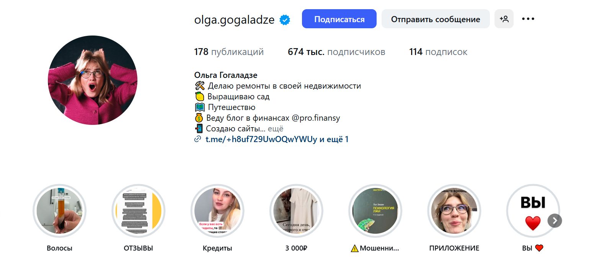Open the @pro.finansy mention link
The width and height of the screenshot is (594, 275).
click(x=316, y=118)
